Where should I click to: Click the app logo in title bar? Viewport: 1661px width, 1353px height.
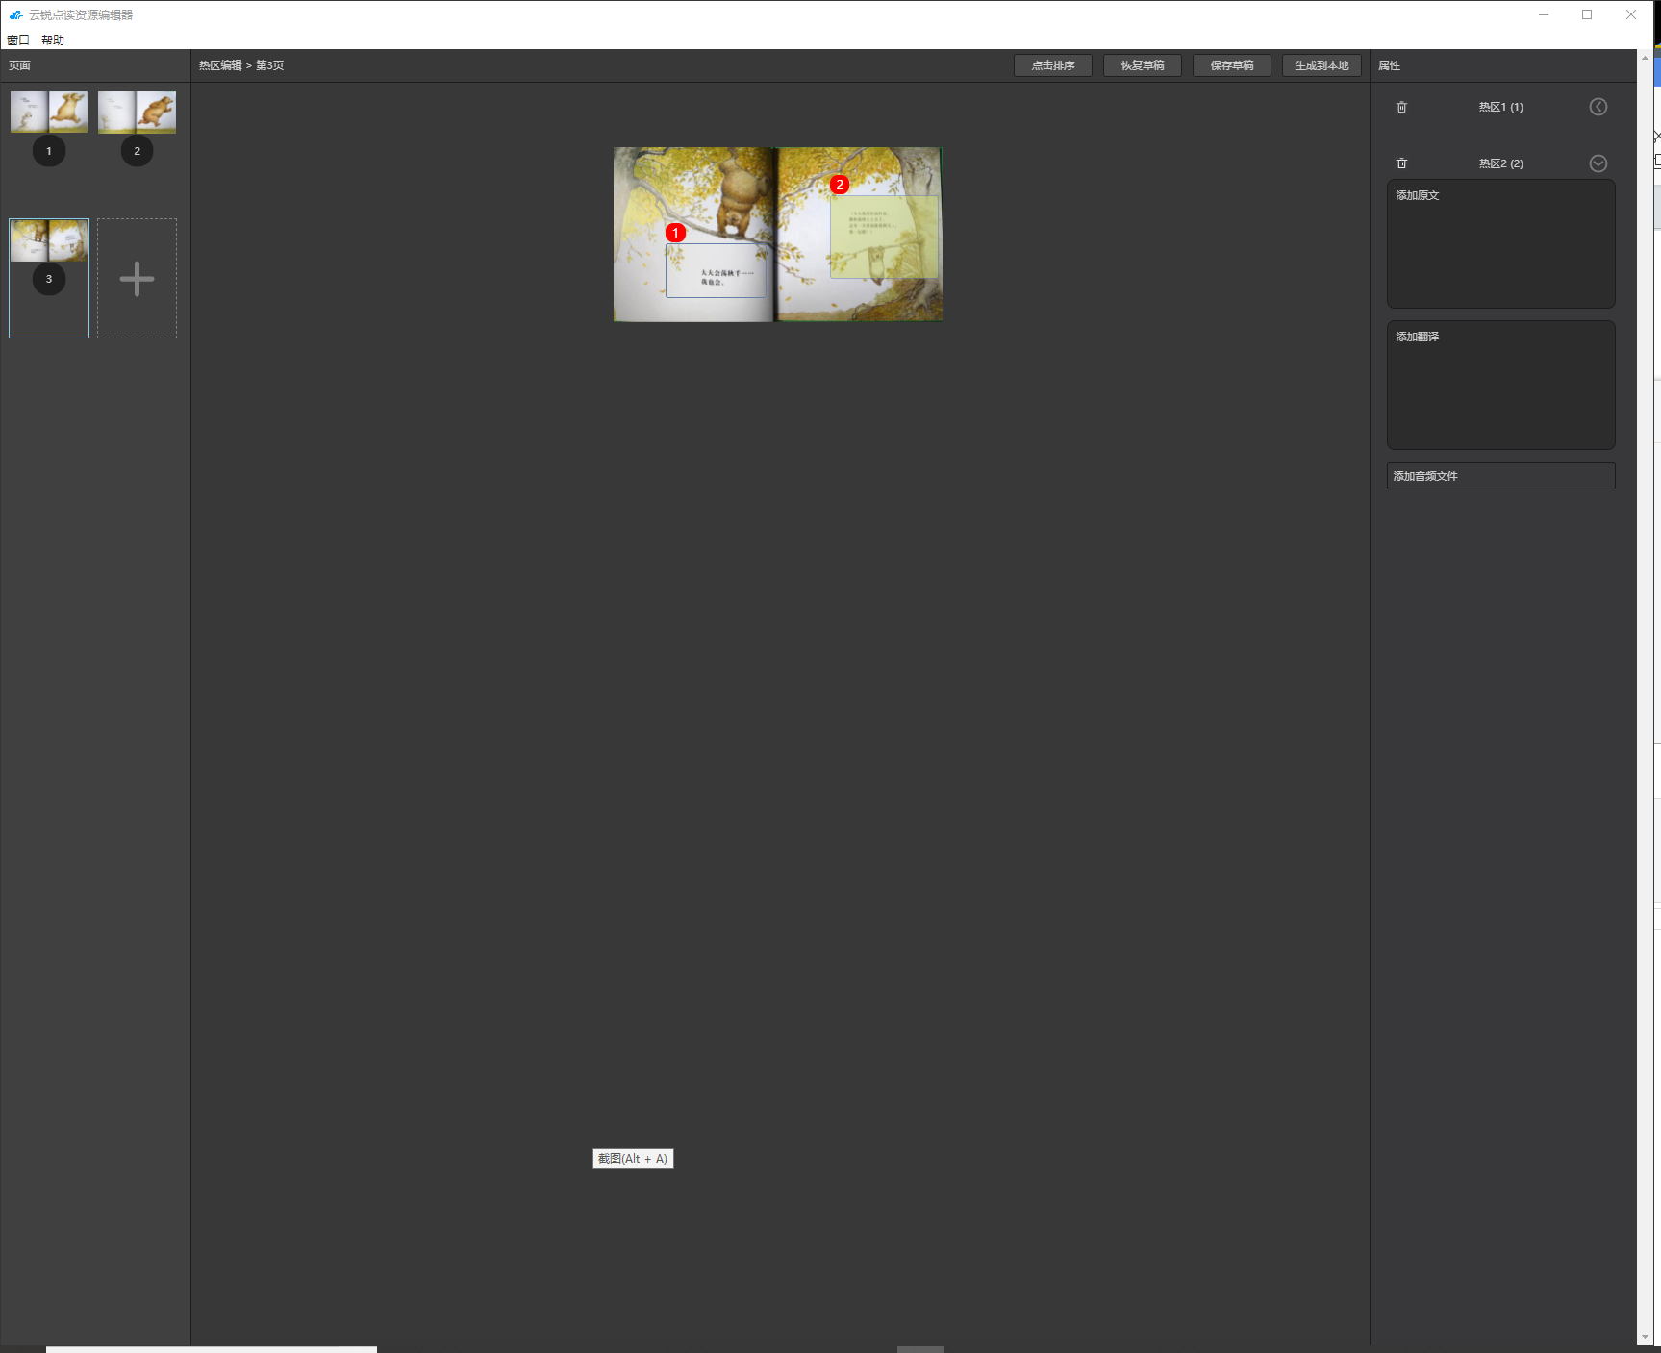[x=15, y=14]
